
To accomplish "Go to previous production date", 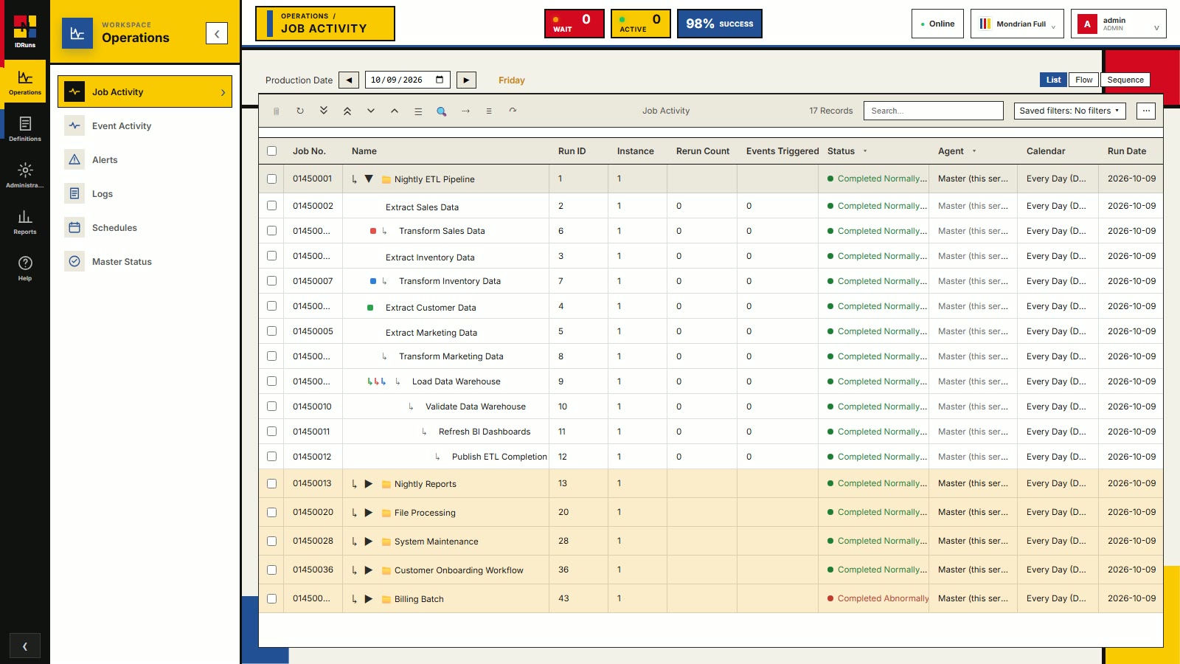I will 349,80.
